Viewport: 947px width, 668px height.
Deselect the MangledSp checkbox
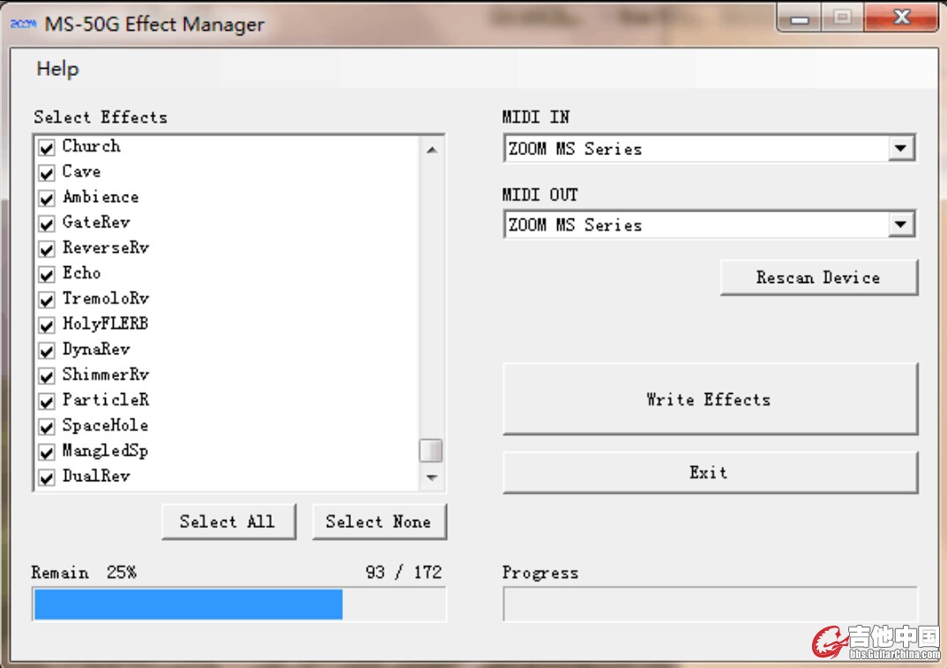point(47,451)
